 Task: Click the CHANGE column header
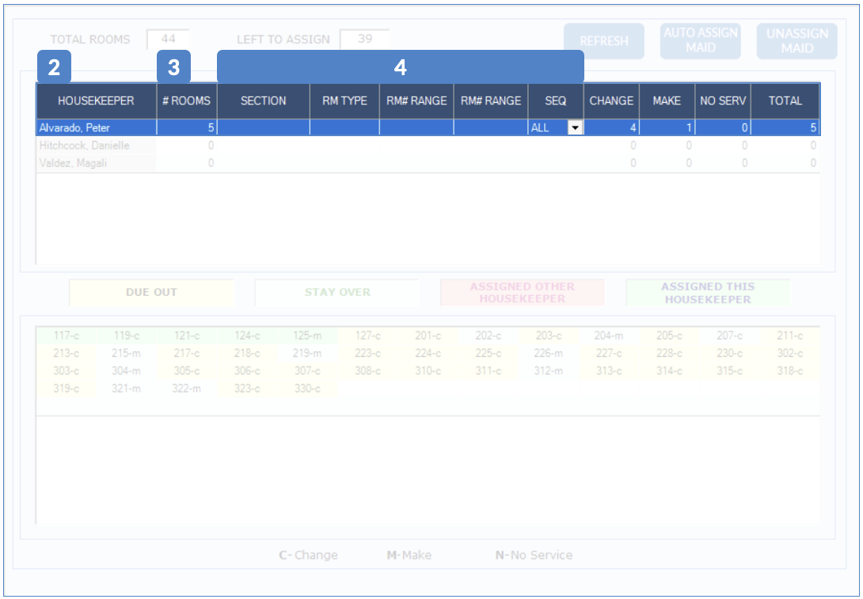coord(611,100)
